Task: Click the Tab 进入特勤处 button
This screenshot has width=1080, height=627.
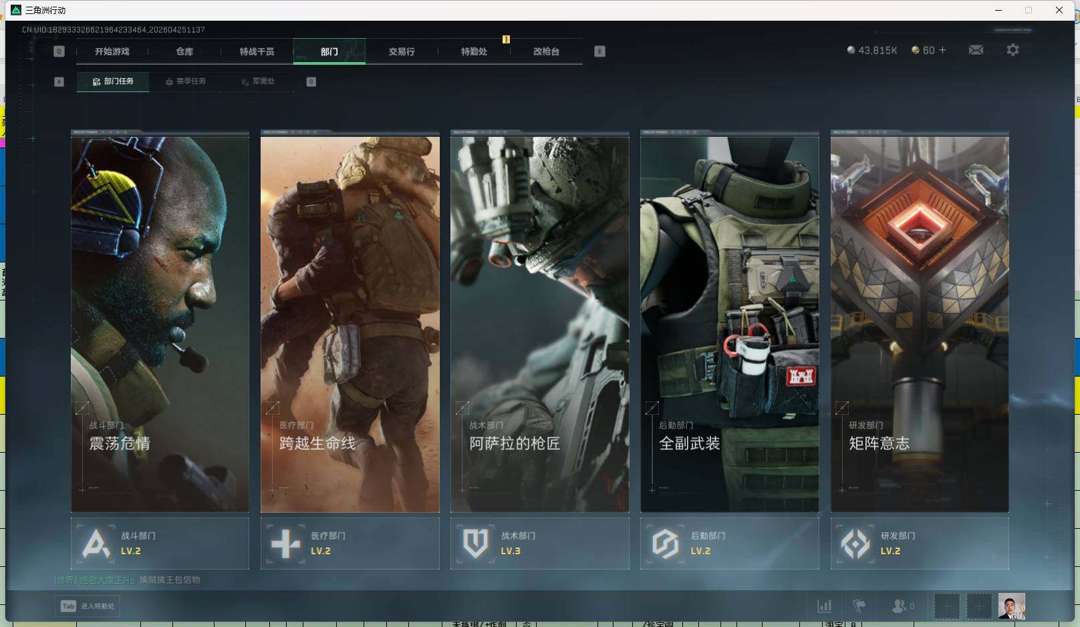Action: (x=88, y=606)
